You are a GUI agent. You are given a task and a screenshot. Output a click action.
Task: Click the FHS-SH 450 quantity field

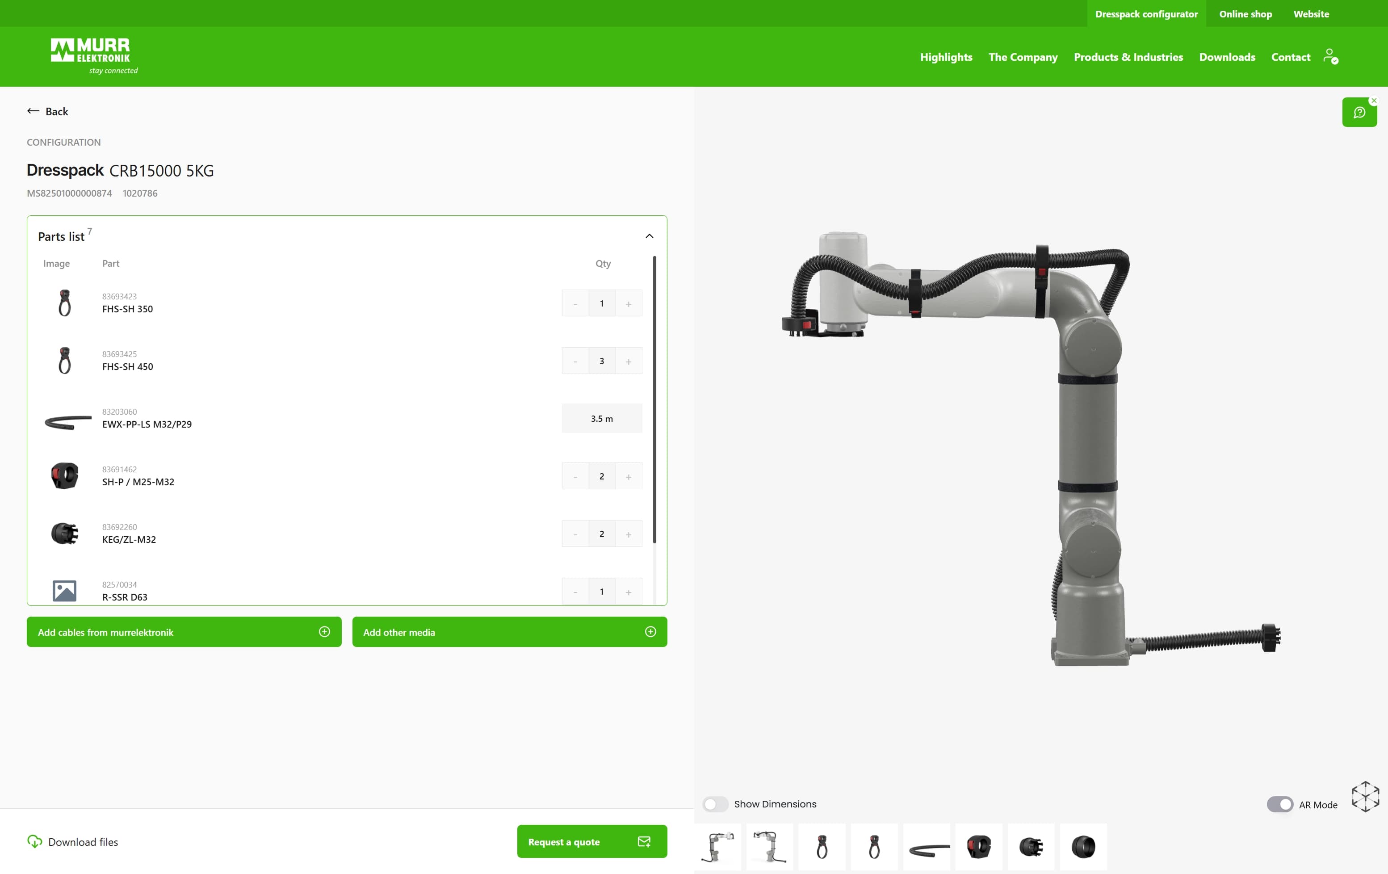pos(602,361)
